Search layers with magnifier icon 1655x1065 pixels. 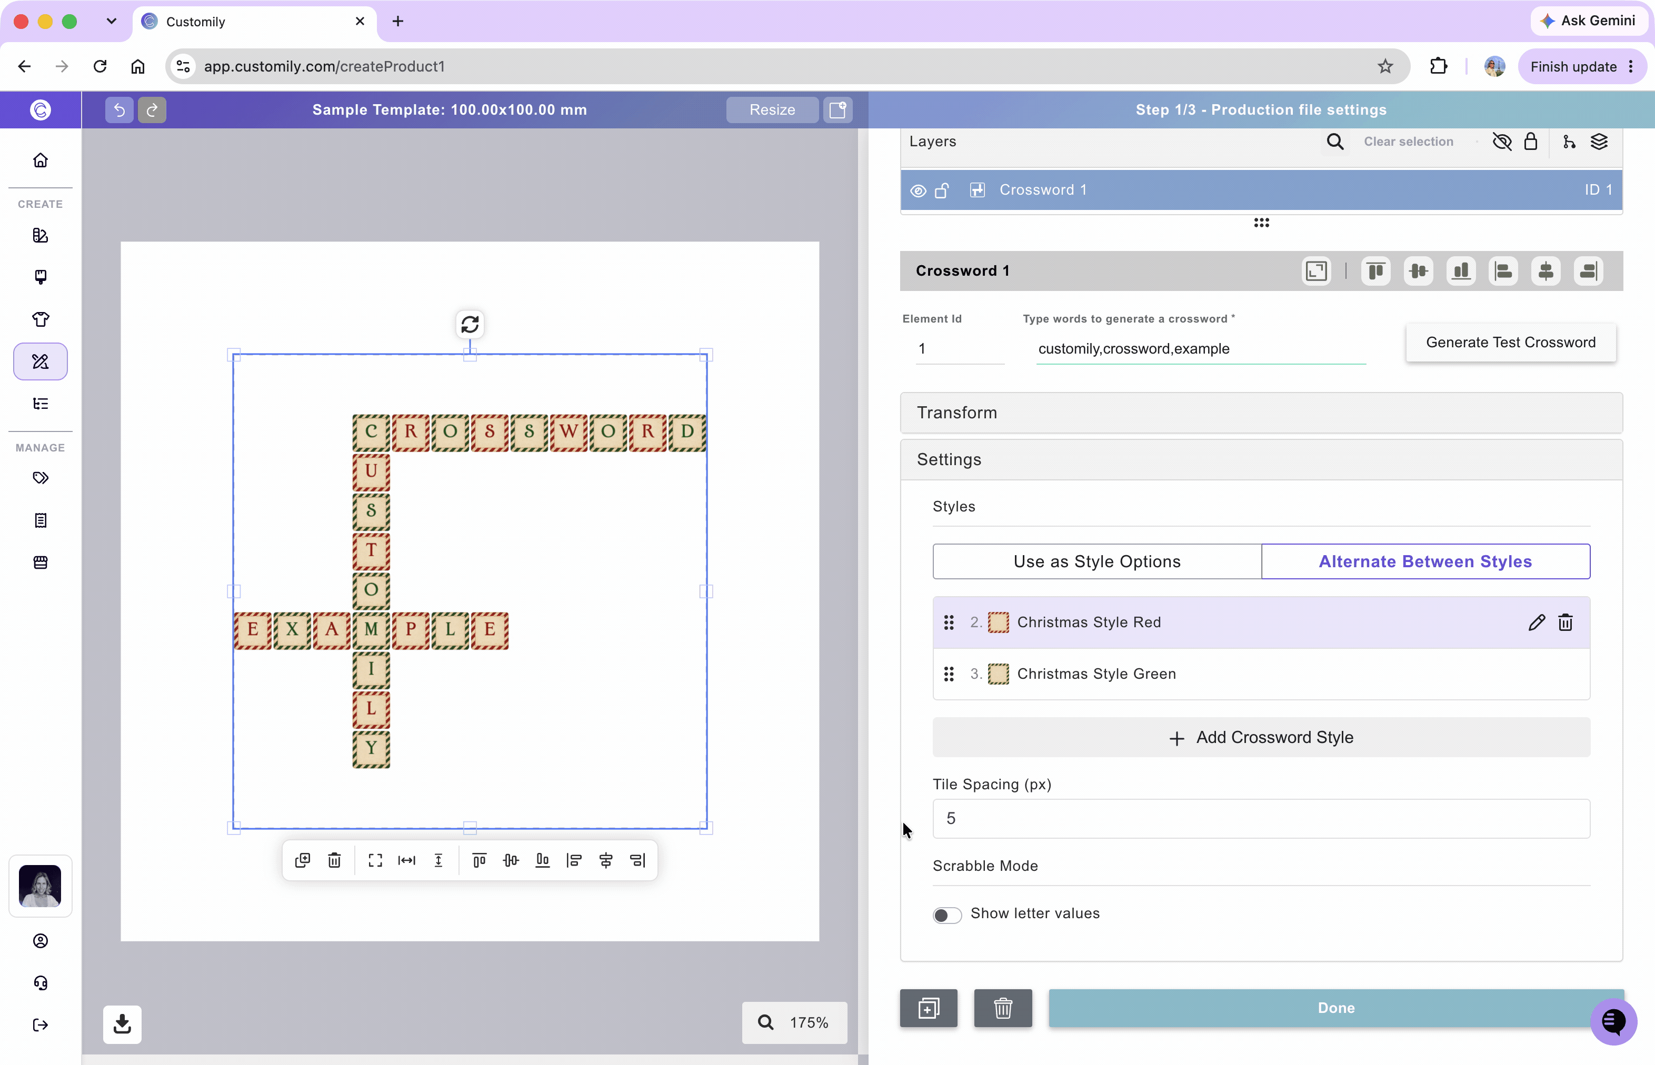[1334, 142]
